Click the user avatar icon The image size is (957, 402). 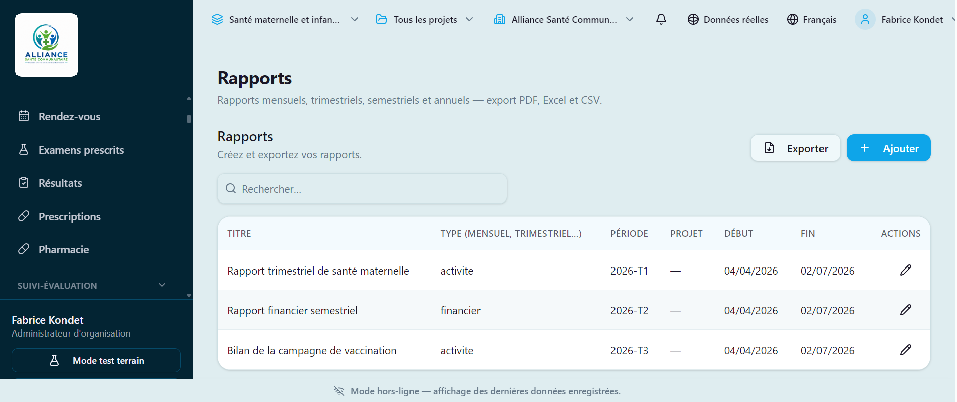pos(865,19)
